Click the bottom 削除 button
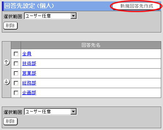 click(11, 121)
